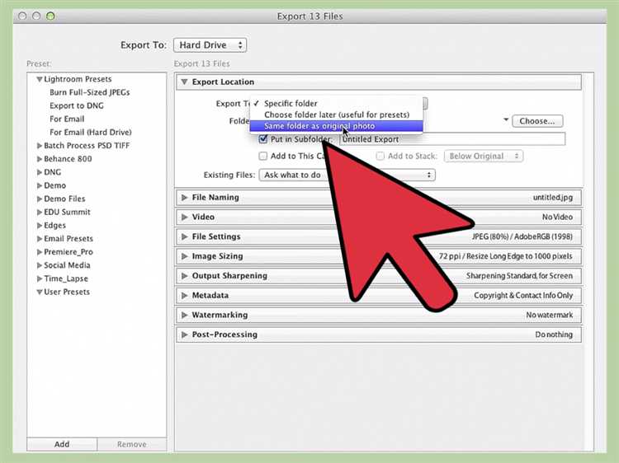The height and width of the screenshot is (463, 619).
Task: Click the Choose... folder button
Action: pyautogui.click(x=537, y=121)
